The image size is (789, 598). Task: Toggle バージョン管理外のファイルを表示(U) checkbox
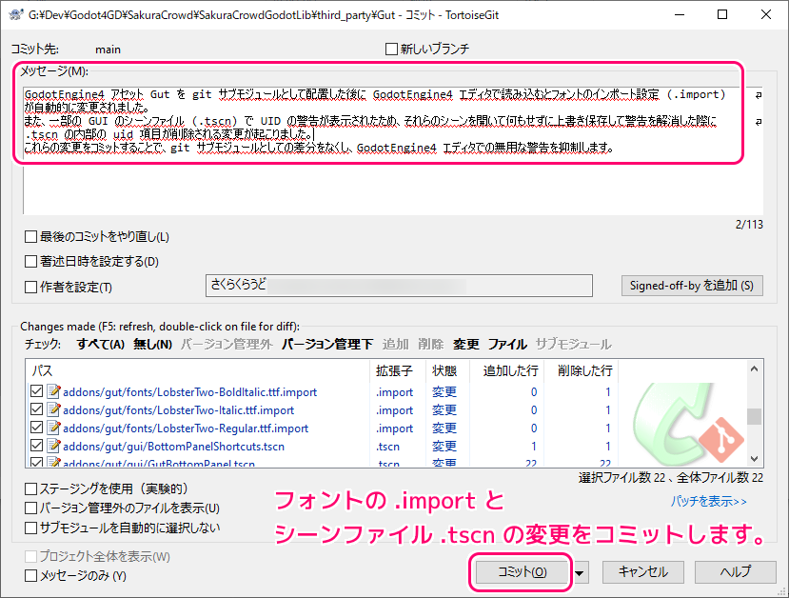click(30, 508)
